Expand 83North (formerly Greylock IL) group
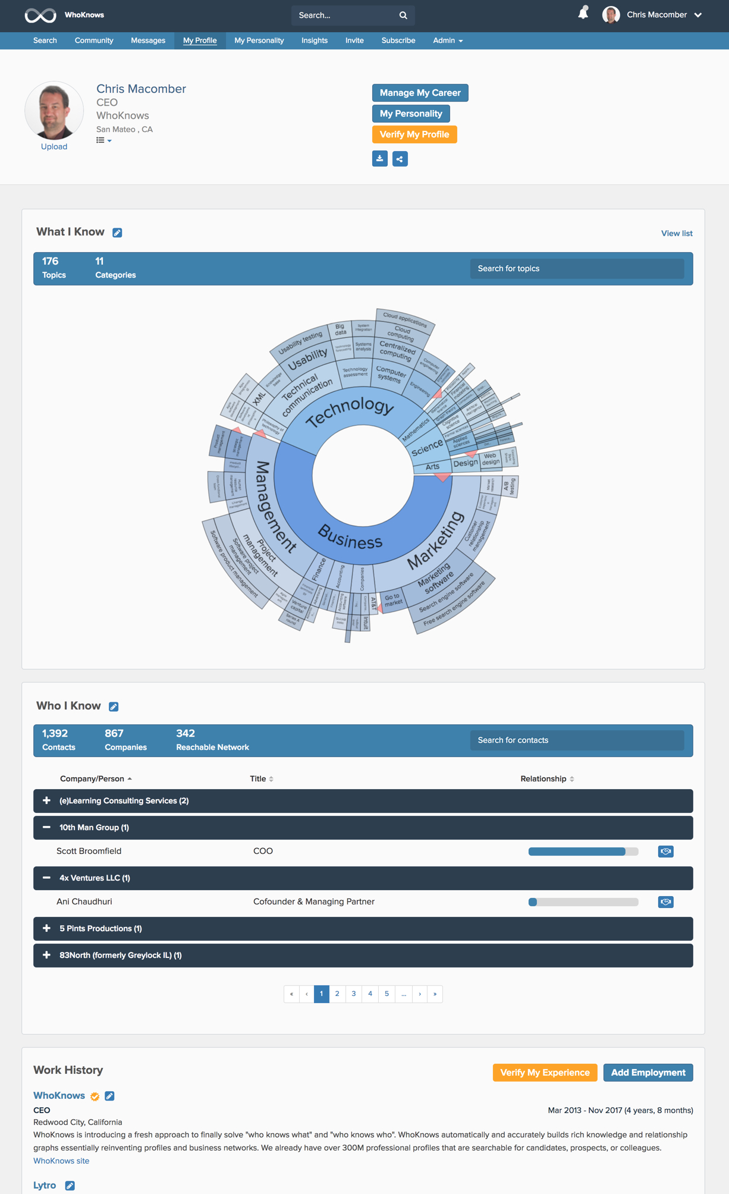This screenshot has width=729, height=1194. point(46,955)
